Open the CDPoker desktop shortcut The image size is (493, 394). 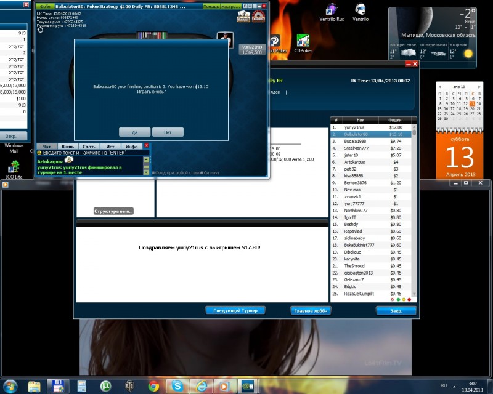303,42
